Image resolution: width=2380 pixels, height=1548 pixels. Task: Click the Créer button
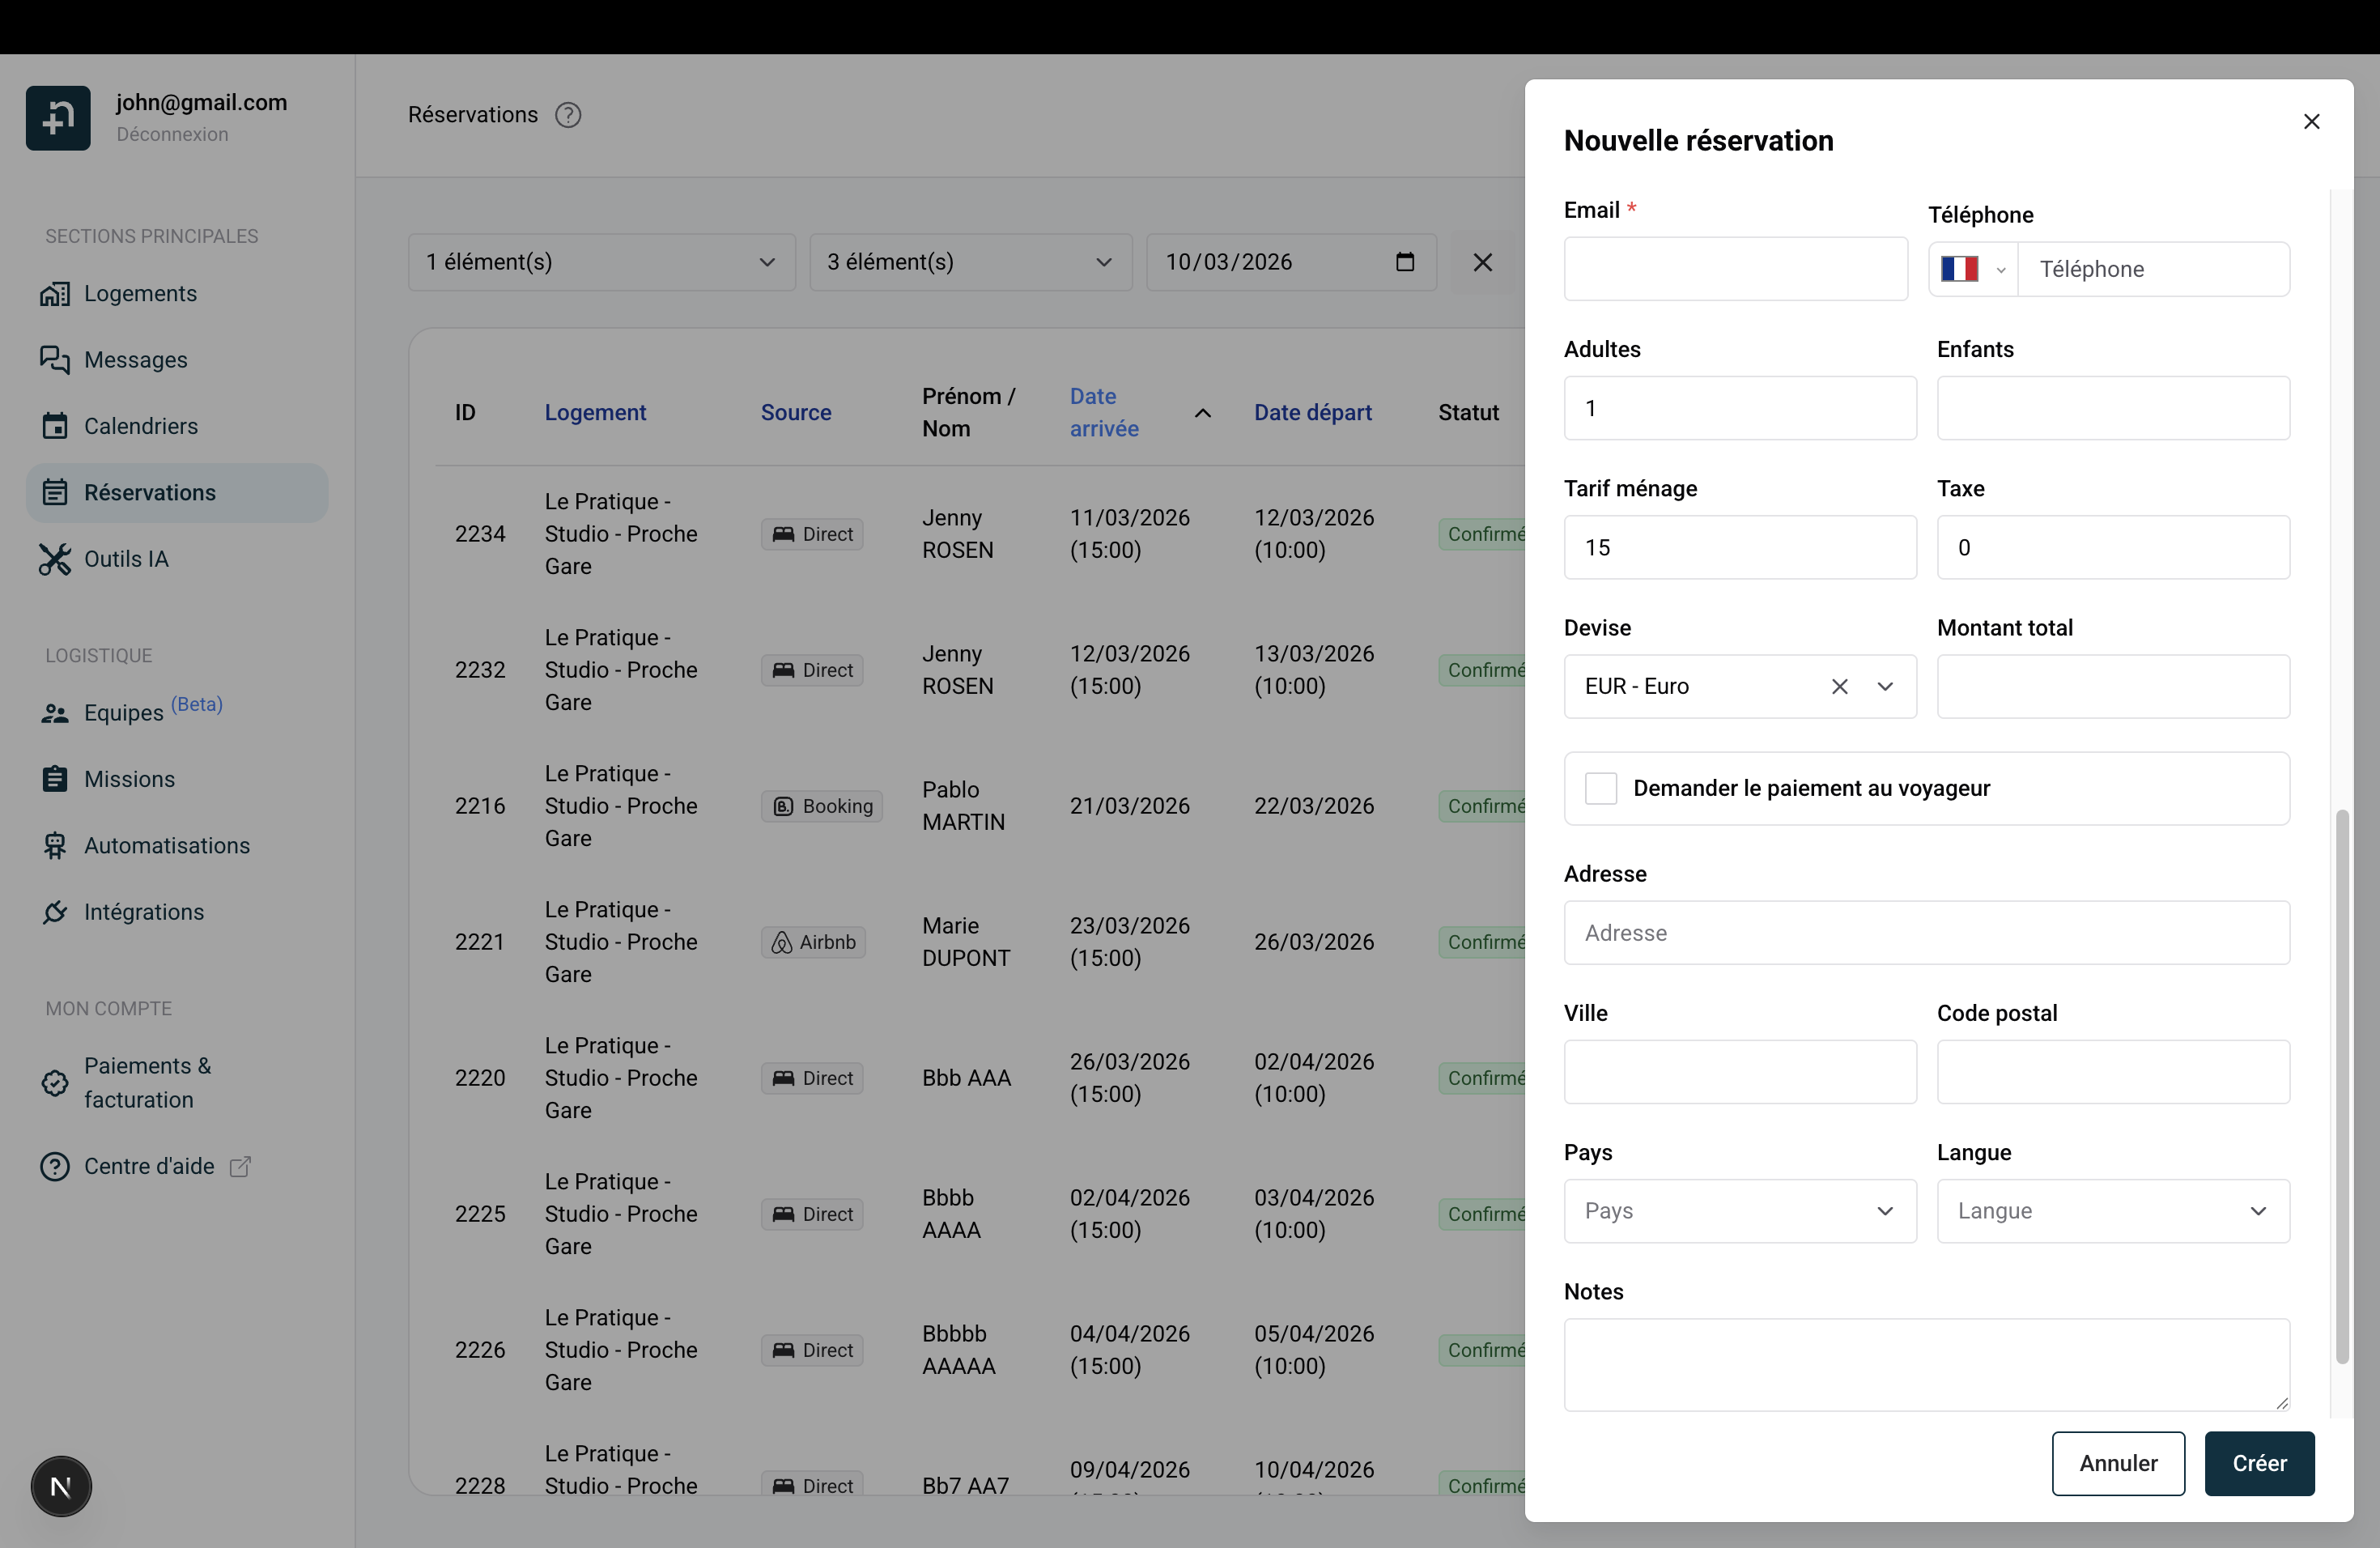[x=2259, y=1464]
